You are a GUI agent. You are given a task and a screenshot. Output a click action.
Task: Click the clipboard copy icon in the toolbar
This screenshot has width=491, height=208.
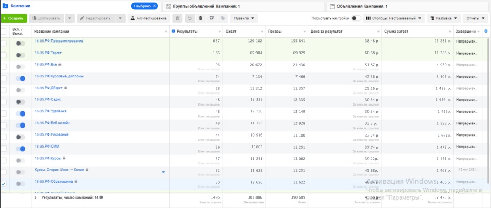[177, 18]
